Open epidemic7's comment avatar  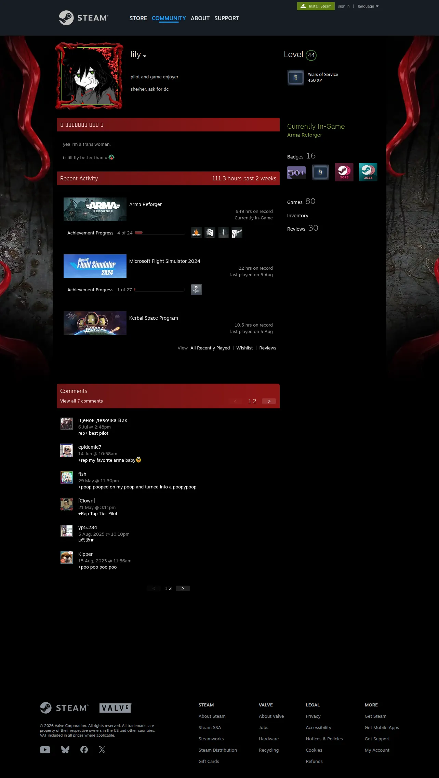click(67, 450)
